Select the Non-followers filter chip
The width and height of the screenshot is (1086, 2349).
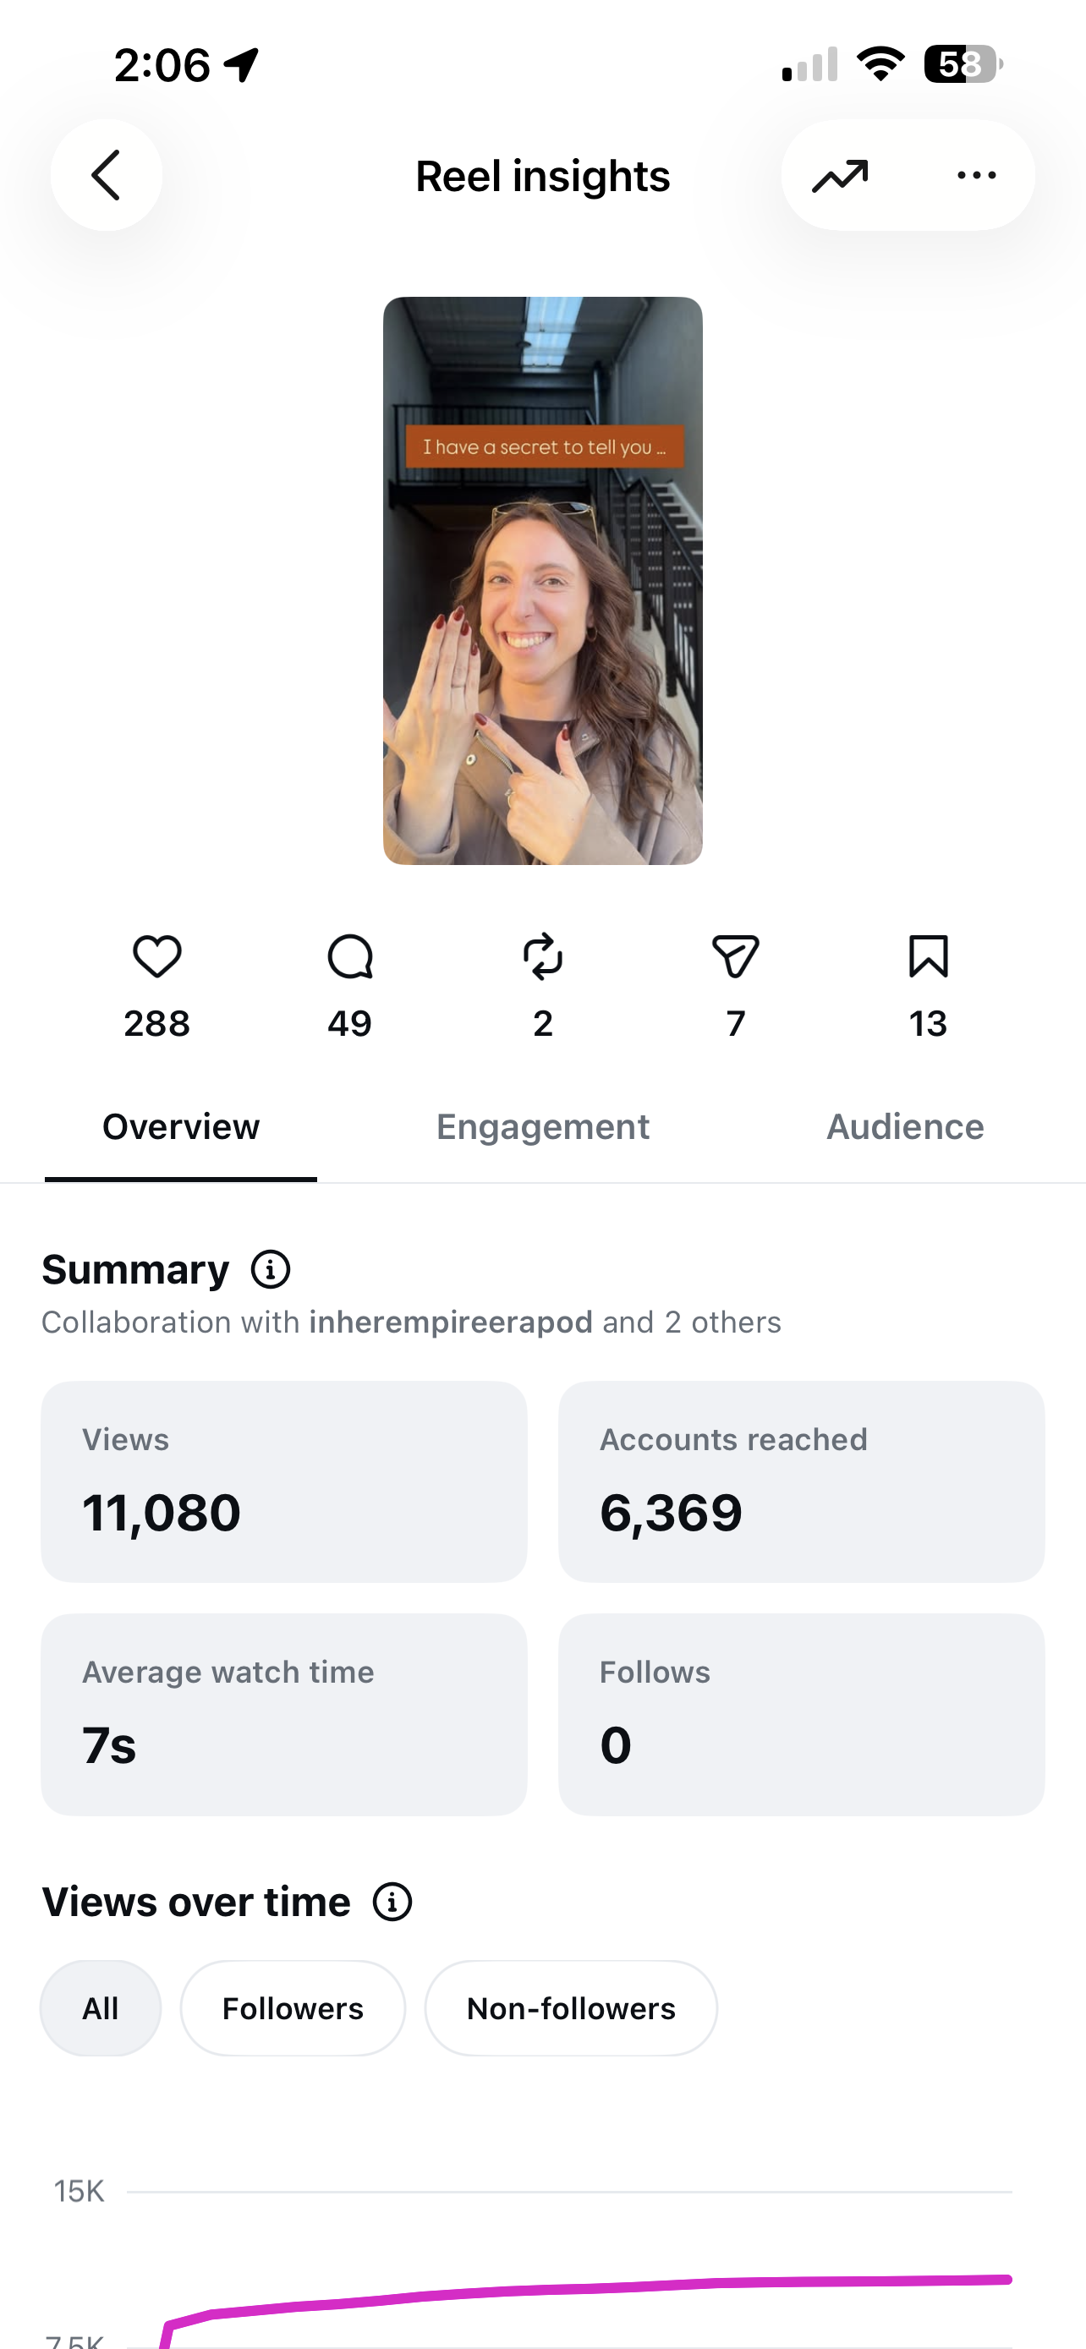(571, 2008)
